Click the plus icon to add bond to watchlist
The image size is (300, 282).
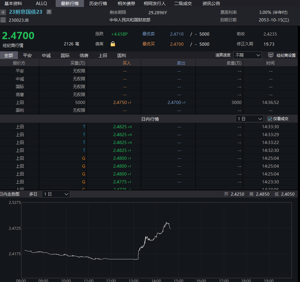click(3, 12)
